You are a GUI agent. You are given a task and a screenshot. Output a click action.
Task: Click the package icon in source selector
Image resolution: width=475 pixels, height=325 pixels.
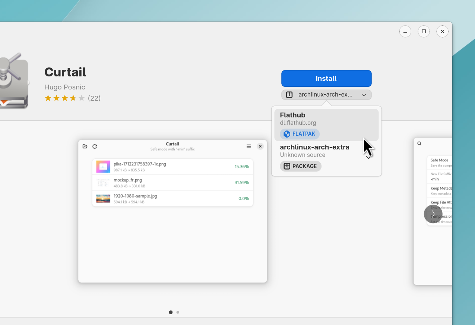(x=289, y=95)
